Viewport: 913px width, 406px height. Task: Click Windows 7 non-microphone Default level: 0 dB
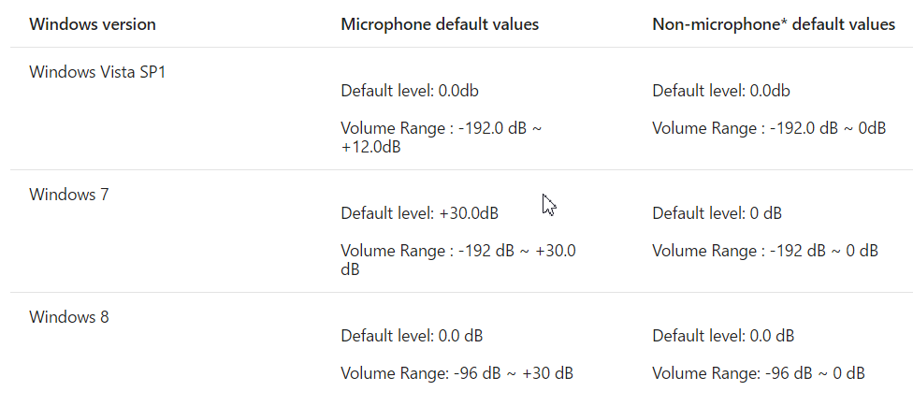coord(717,213)
